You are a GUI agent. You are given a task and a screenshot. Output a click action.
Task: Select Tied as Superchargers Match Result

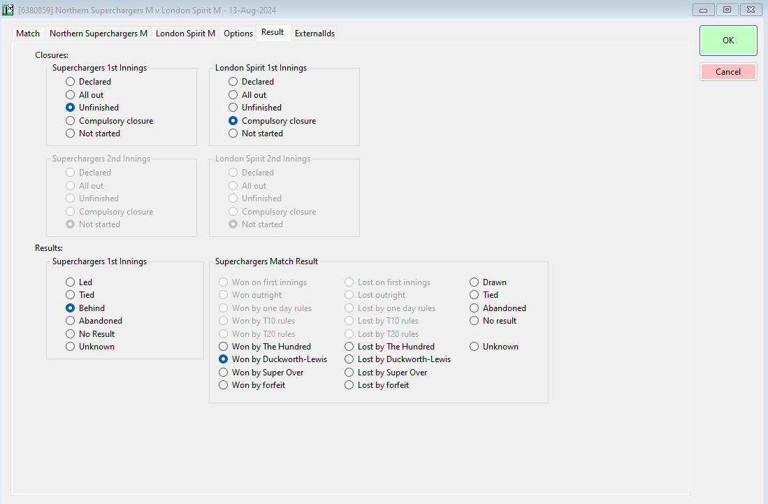(x=484, y=295)
